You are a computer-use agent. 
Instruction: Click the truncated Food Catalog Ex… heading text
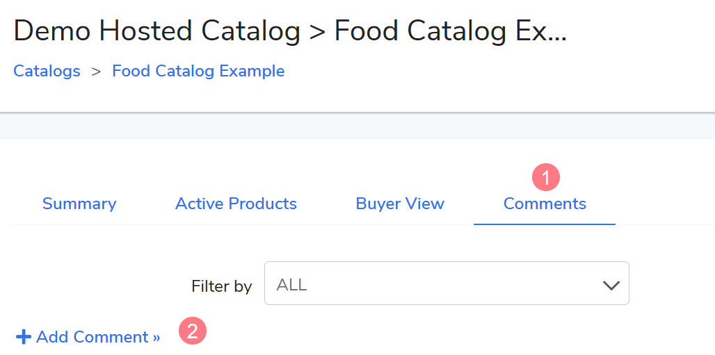pos(450,31)
